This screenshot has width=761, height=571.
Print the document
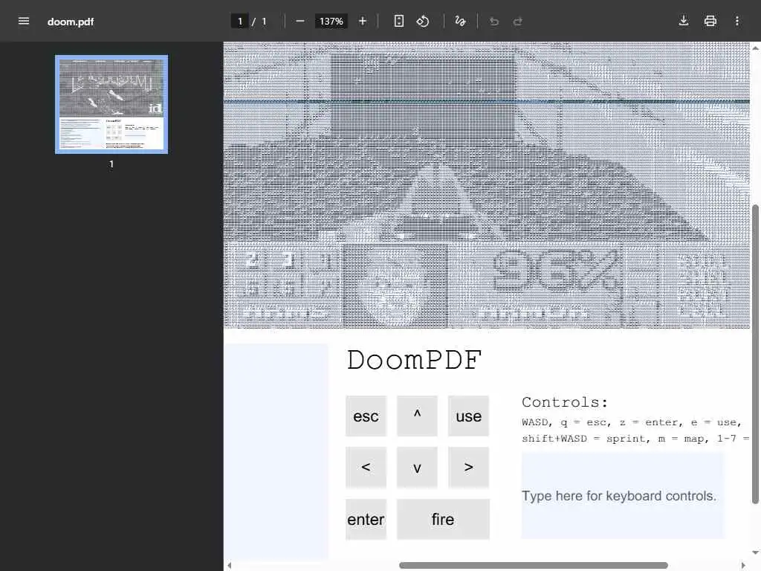710,21
